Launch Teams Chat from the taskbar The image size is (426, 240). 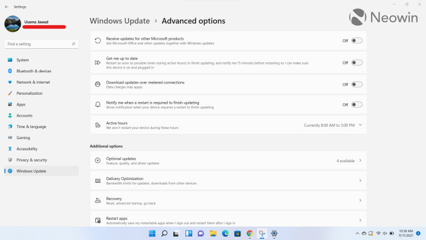201,233
